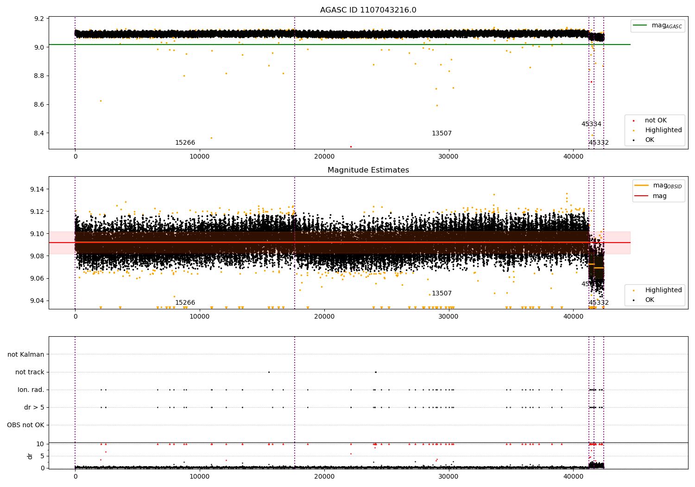Click the 20000 x-axis tick in top plot
The image size is (695, 487).
tap(324, 157)
